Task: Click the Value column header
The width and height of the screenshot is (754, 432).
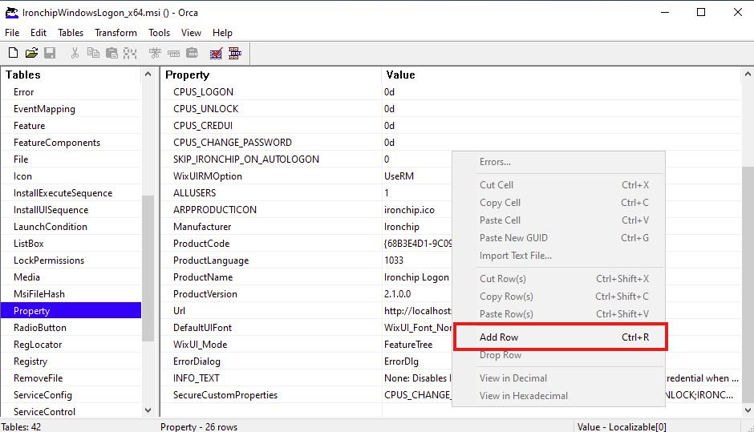Action: click(x=400, y=75)
